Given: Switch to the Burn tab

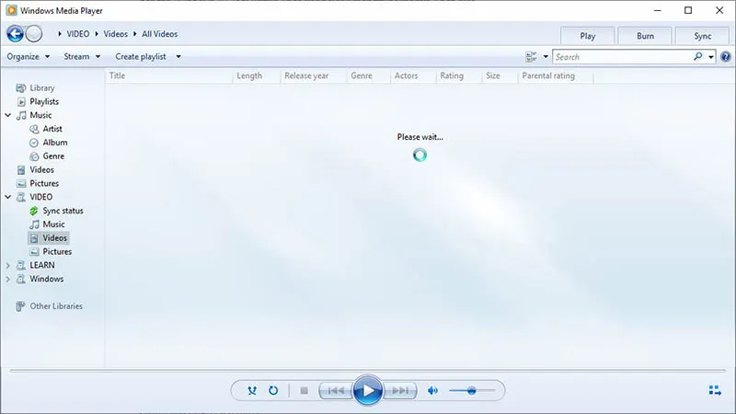Looking at the screenshot, I should coord(645,36).
